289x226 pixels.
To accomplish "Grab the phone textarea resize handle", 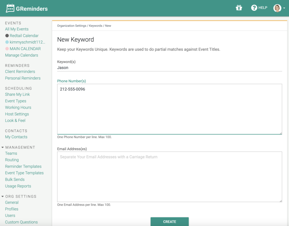I will [281, 133].
